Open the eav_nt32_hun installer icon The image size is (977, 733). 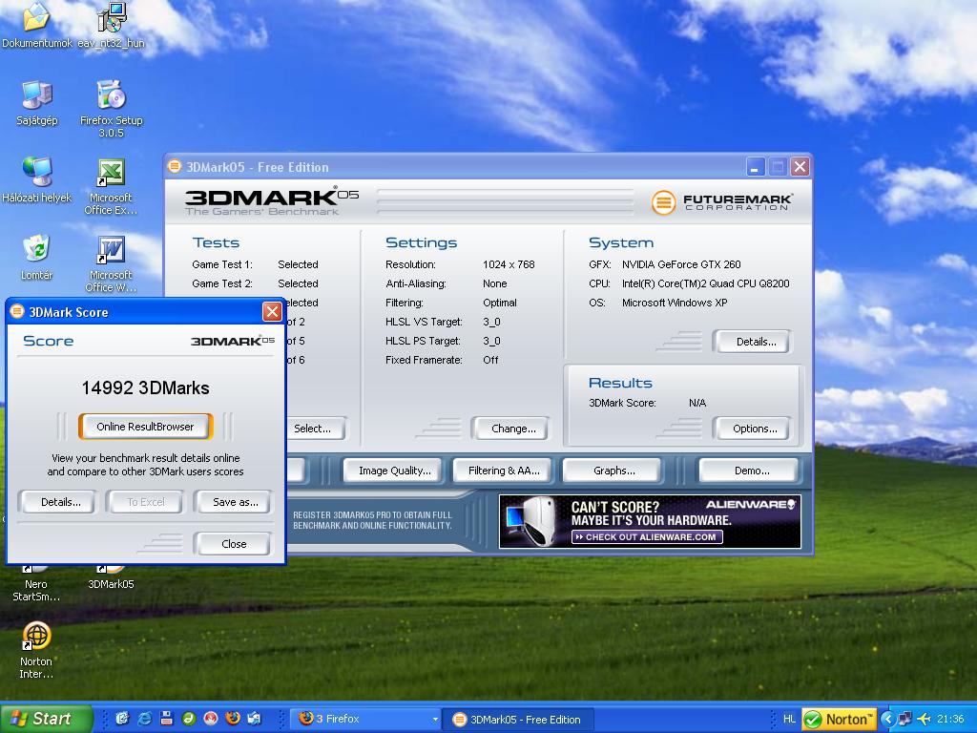(x=111, y=25)
